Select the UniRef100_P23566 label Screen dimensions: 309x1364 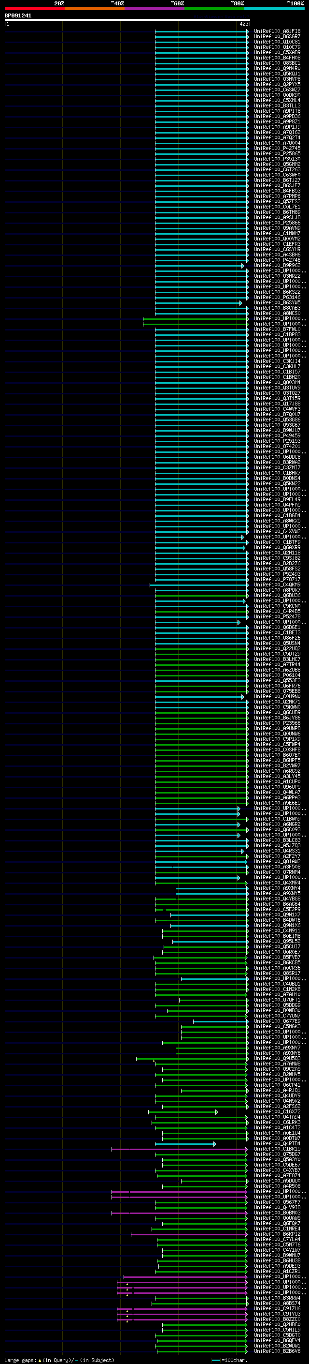[x=277, y=723]
